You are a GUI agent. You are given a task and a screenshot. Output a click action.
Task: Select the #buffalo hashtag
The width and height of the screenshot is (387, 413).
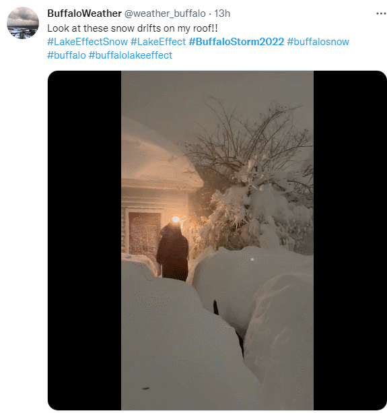click(67, 55)
